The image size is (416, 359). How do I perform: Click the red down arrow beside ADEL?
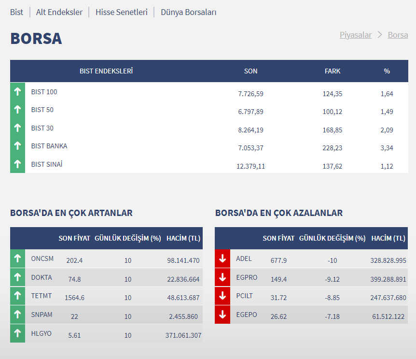click(222, 258)
